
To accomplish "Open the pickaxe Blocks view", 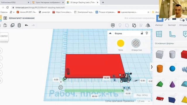I will click(x=167, y=19).
